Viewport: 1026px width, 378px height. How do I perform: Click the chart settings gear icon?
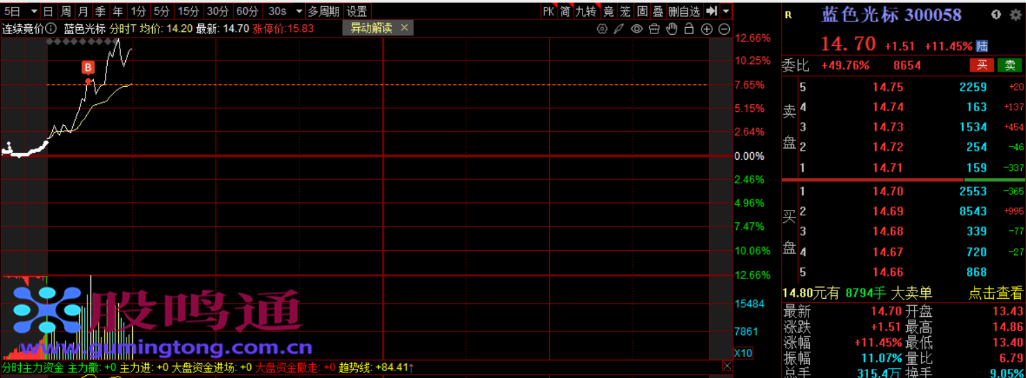[x=602, y=29]
